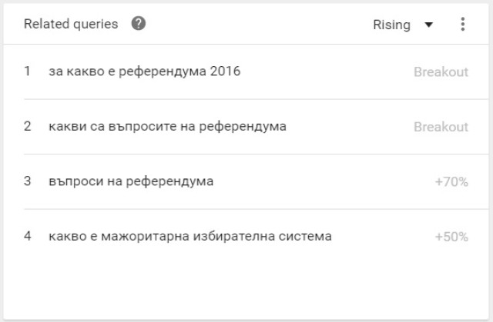Click rank number 2

28,126
